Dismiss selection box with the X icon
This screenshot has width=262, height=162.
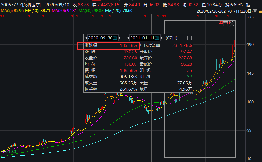click(232, 24)
